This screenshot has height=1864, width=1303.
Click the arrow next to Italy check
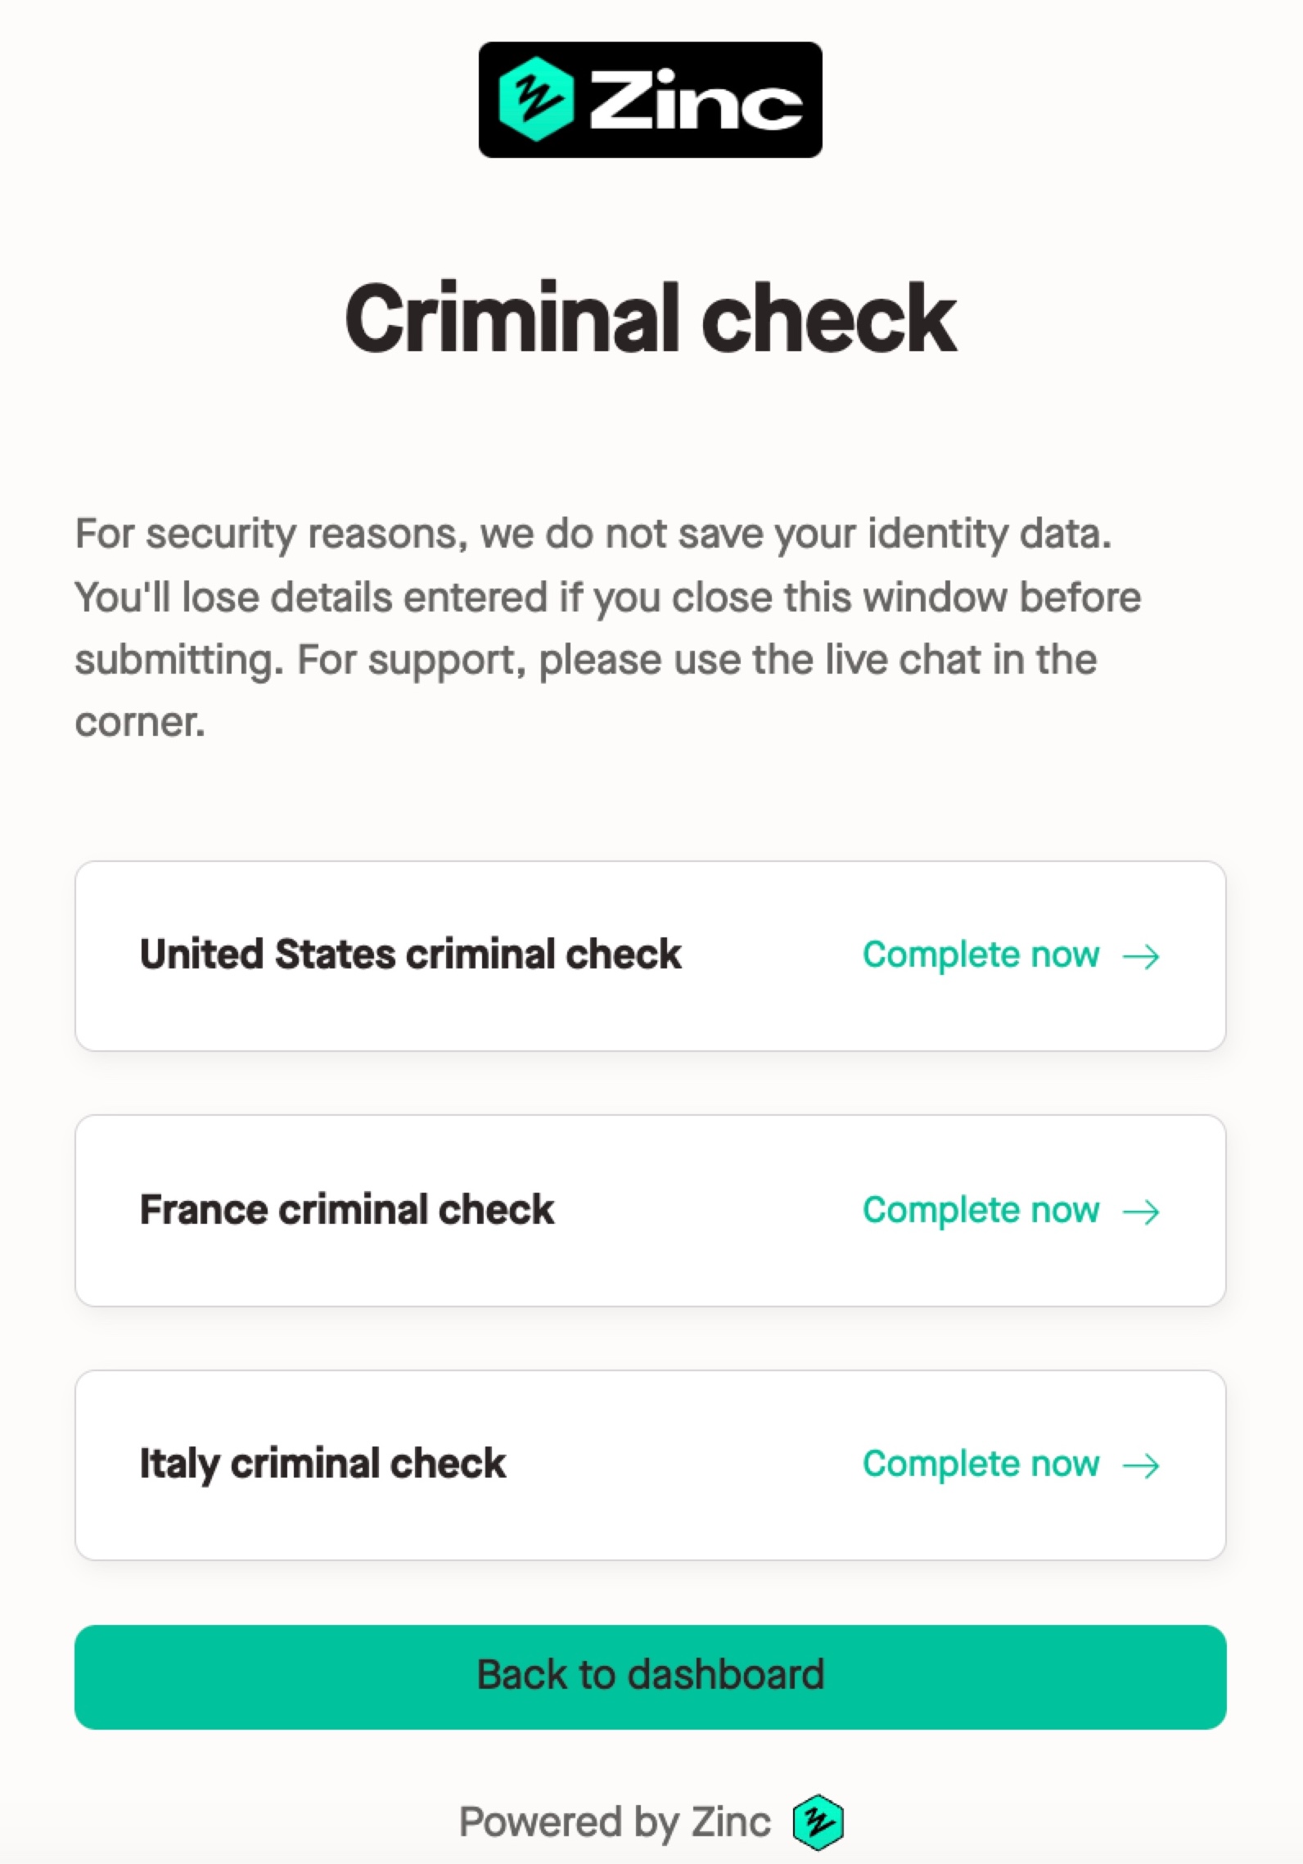(1141, 1465)
